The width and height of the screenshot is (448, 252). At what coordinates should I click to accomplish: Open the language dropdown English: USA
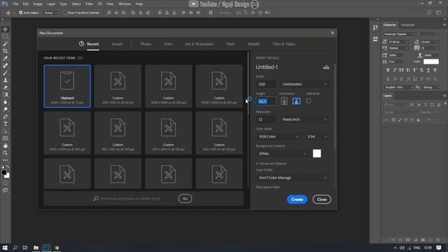(x=398, y=87)
